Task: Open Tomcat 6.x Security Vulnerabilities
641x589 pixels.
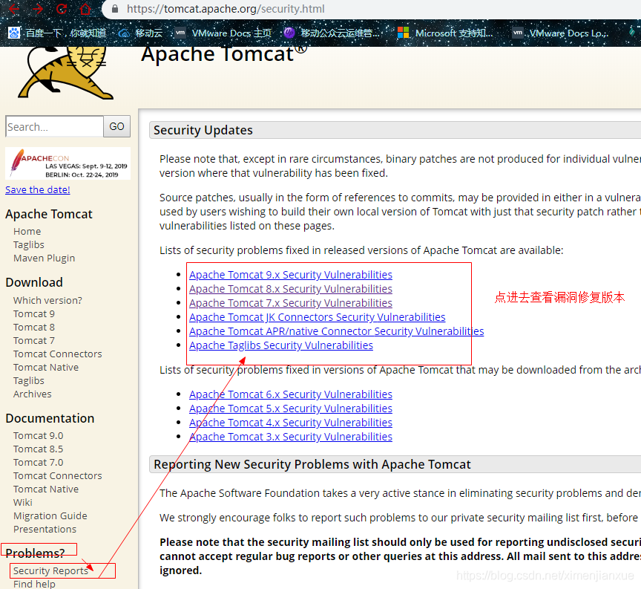Action: (291, 394)
